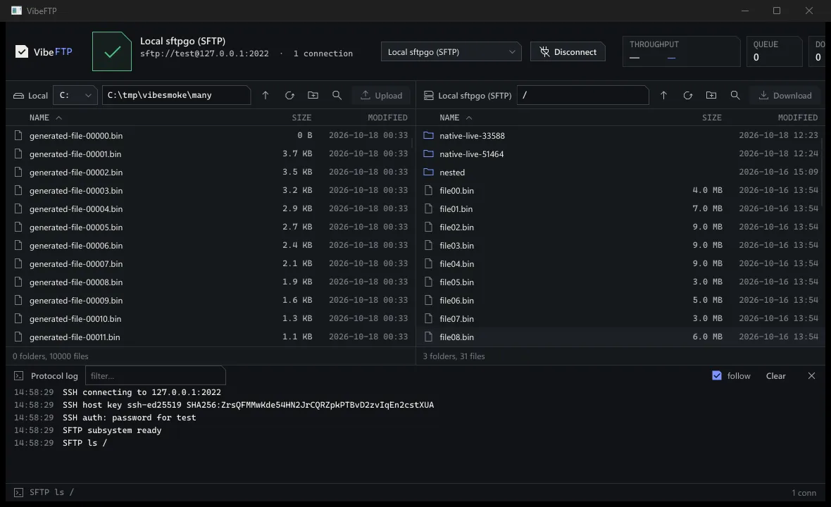Select file07.bin in remote pane
Screen dimensions: 831x507
point(620,318)
